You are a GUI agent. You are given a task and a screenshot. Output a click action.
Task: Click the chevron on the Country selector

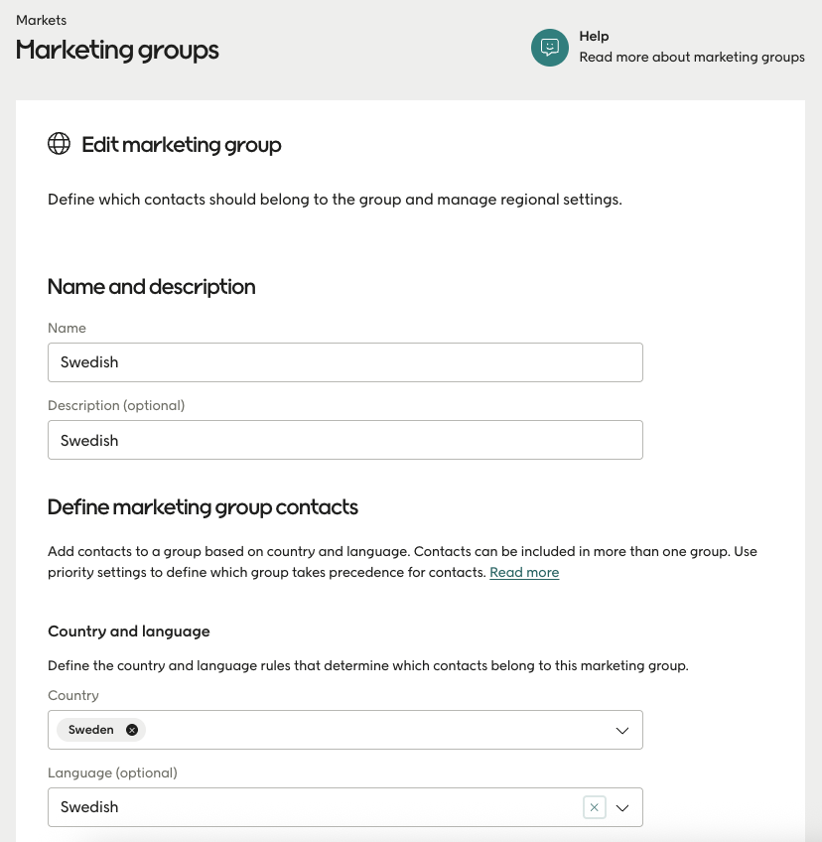tap(622, 730)
